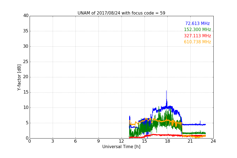Select the orange 610.738 MHz legend label

click(198, 42)
